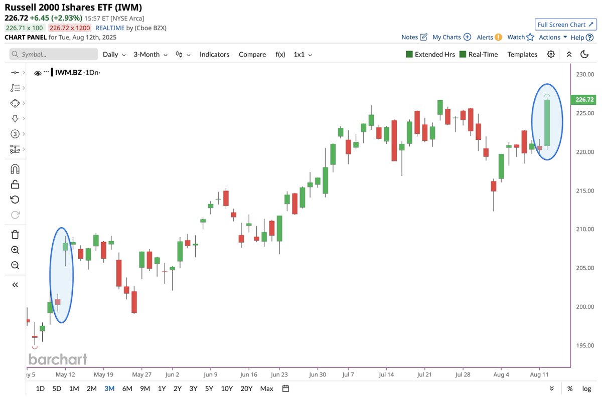
Task: Open Alerts warning icon
Action: coord(498,37)
